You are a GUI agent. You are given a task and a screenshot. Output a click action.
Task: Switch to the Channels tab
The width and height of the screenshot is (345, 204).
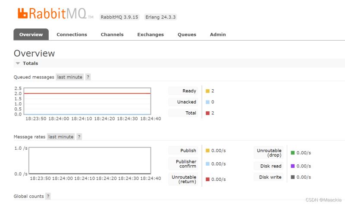point(112,35)
